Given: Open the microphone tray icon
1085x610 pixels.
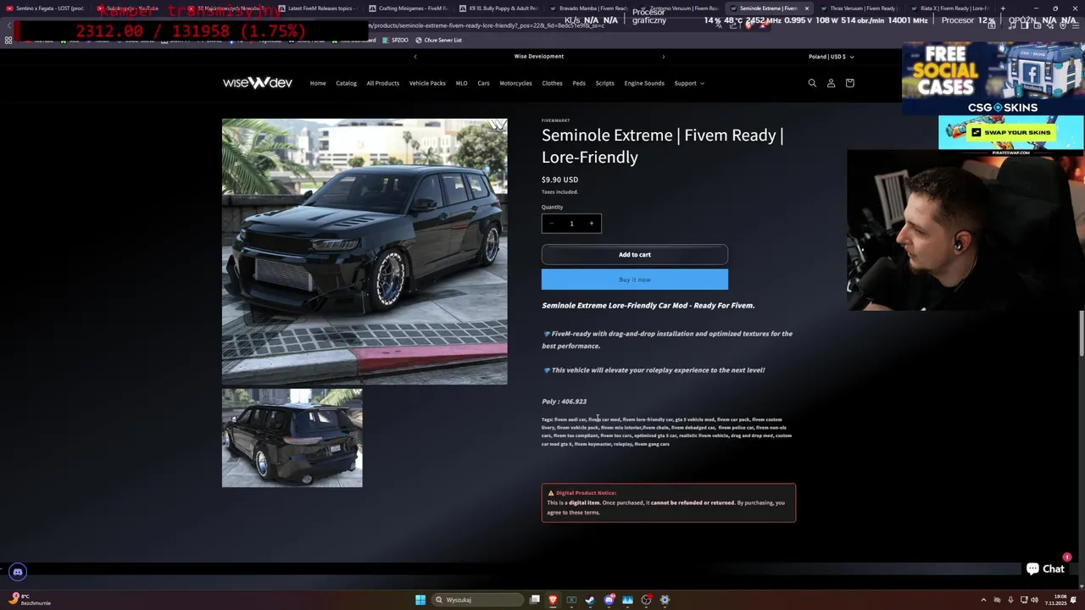Looking at the screenshot, I should pyautogui.click(x=1010, y=600).
